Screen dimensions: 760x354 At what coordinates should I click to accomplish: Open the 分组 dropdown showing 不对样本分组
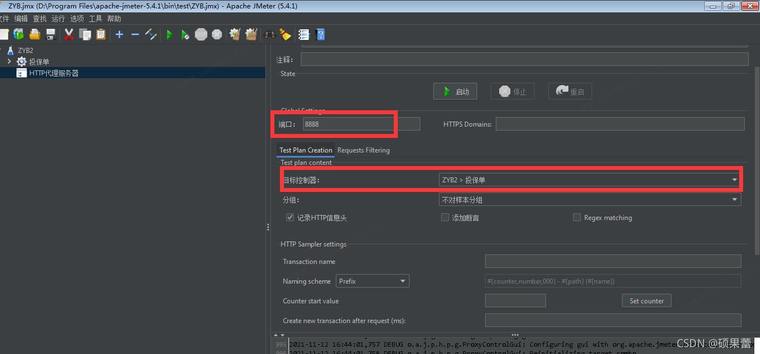pyautogui.click(x=590, y=199)
